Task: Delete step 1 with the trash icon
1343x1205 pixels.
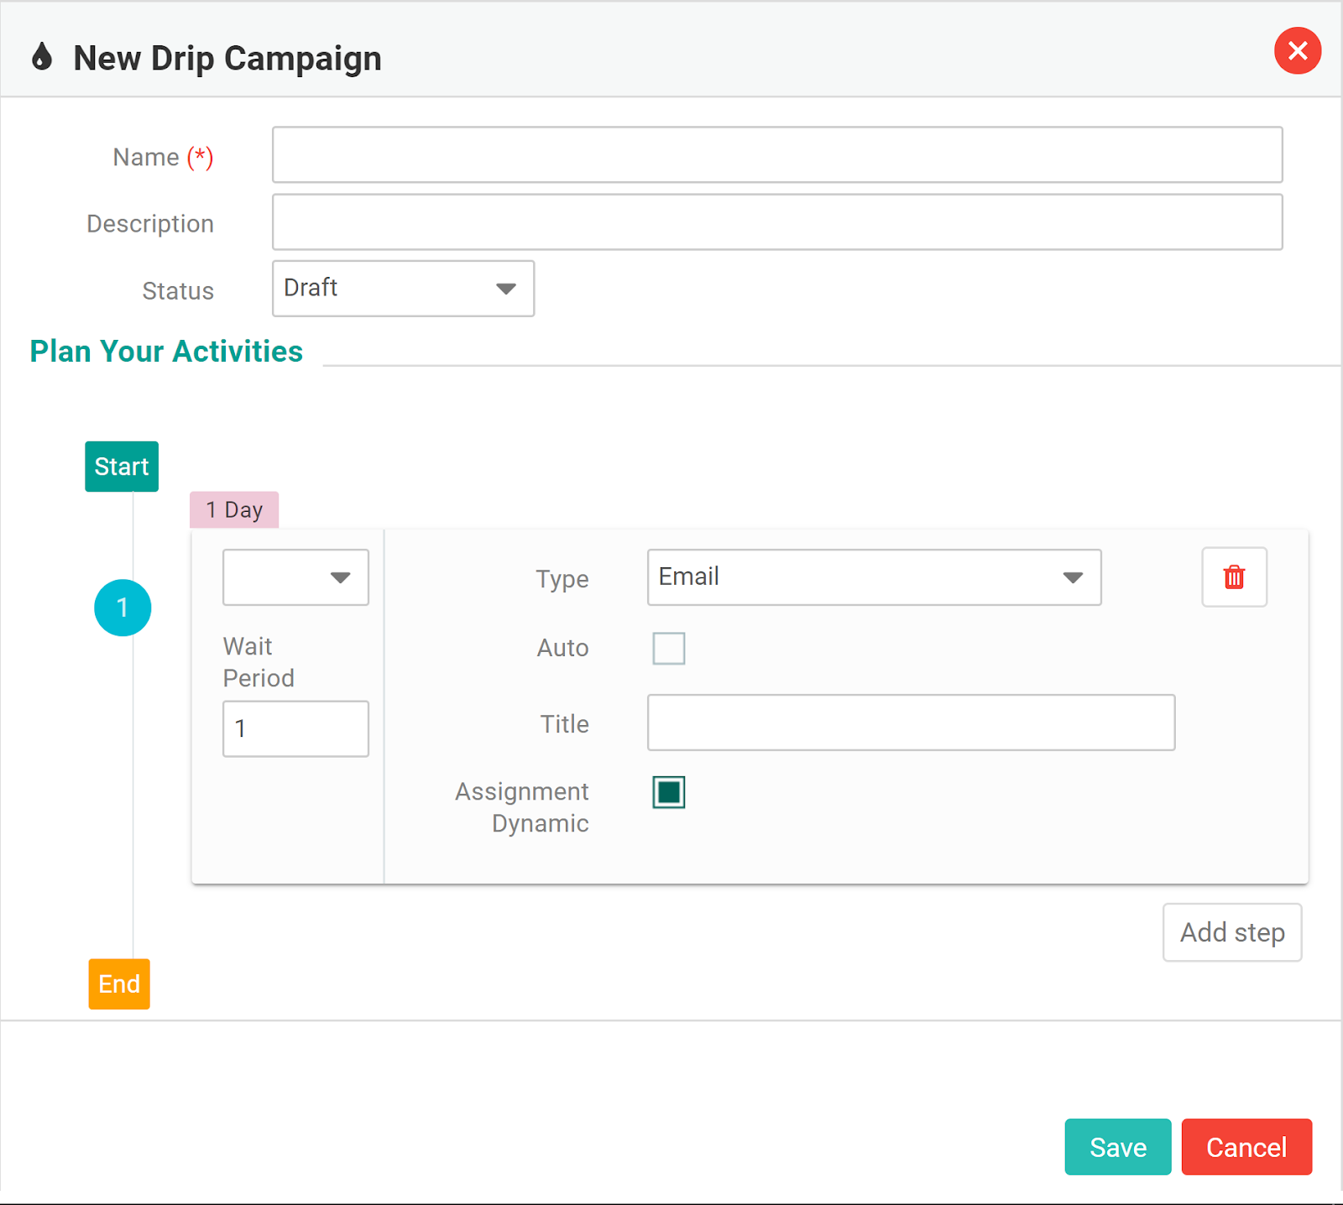Action: [1234, 577]
